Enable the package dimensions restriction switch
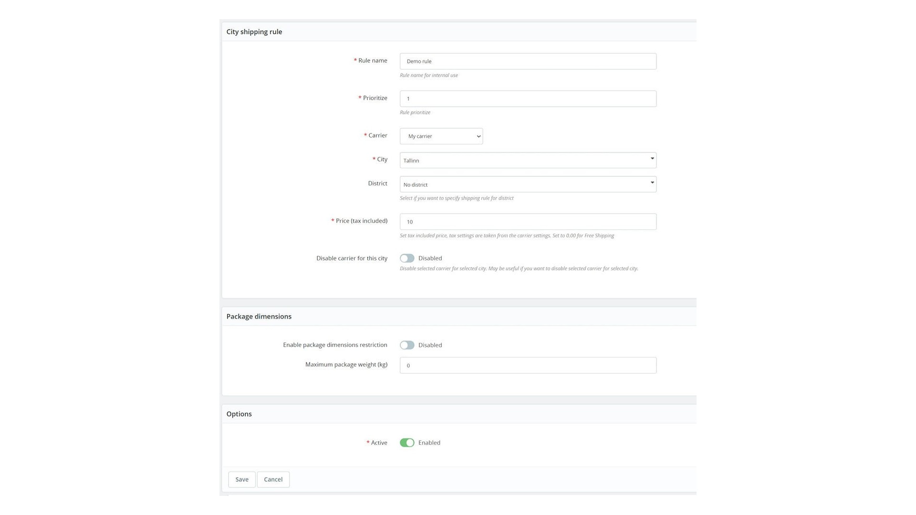The height and width of the screenshot is (515, 916). 407,345
